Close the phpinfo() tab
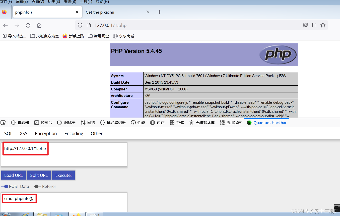 (77, 12)
